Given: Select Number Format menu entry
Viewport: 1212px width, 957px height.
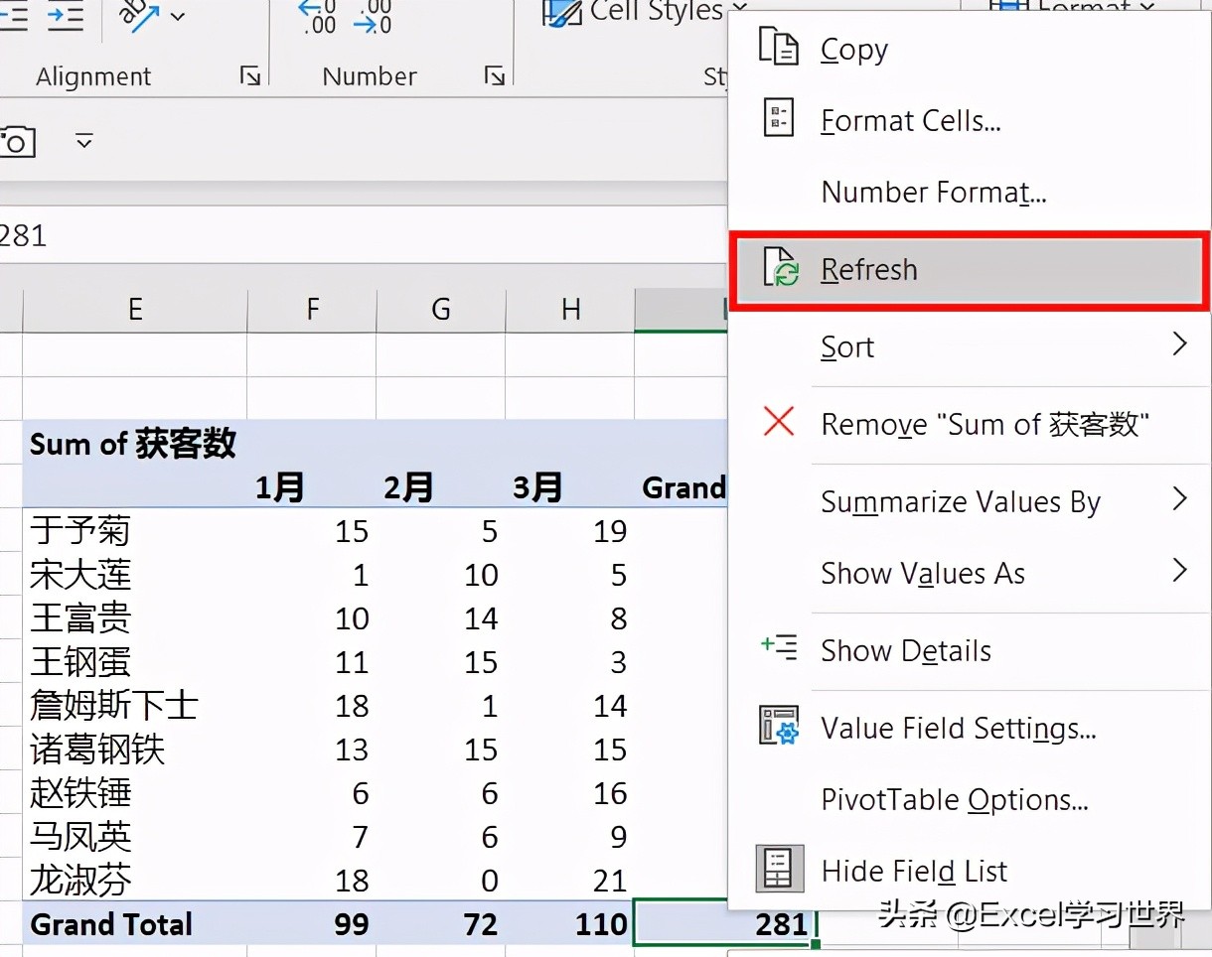Looking at the screenshot, I should [x=933, y=192].
